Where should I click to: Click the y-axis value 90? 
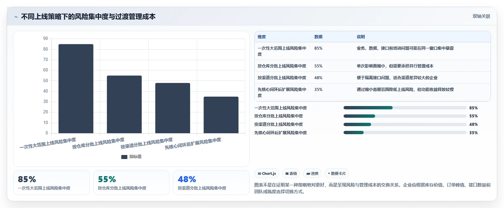pos(46,39)
